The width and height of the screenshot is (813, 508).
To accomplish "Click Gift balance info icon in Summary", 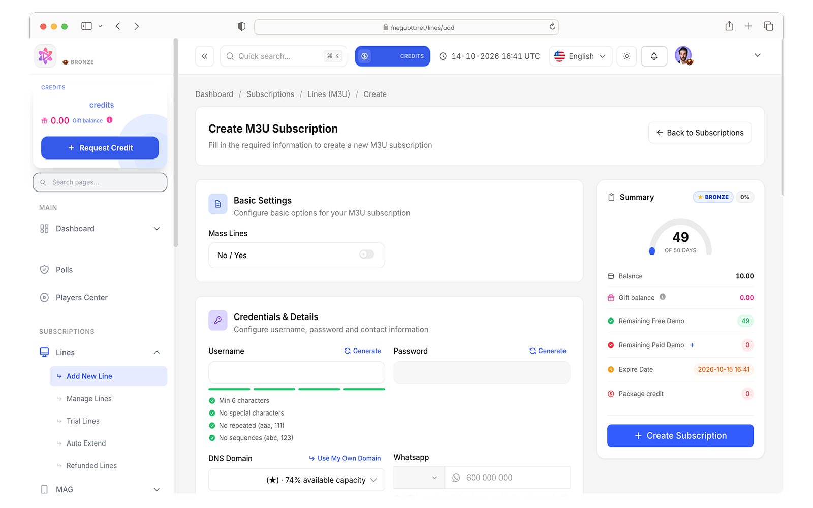I will coord(663,297).
